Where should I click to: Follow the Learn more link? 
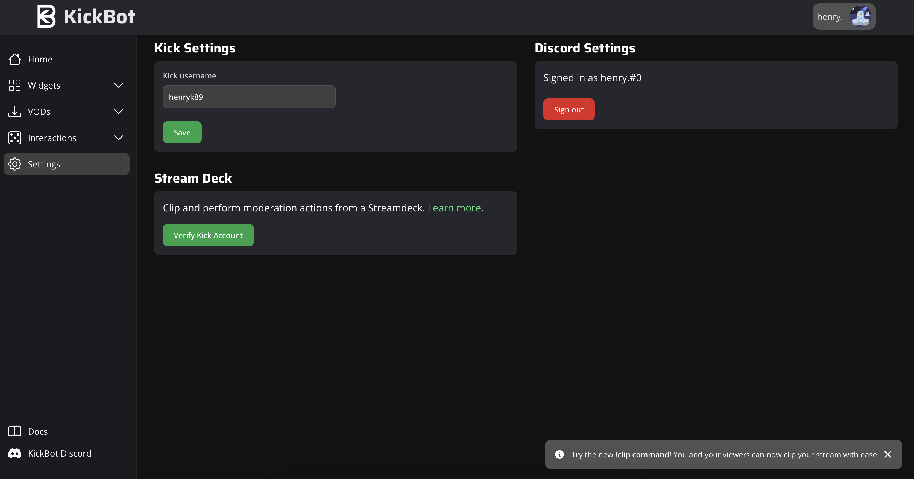pos(454,208)
